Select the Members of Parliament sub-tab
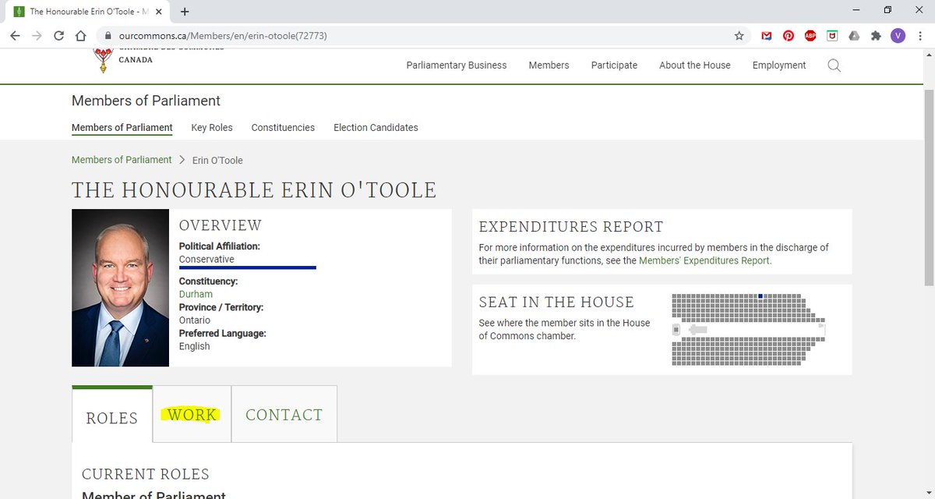 (x=122, y=127)
